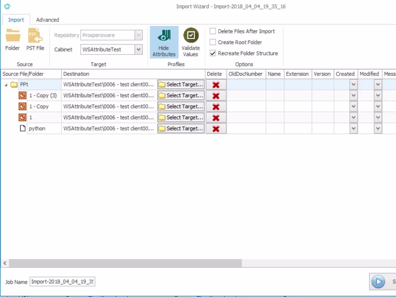Click inside the Job Name input field
This screenshot has height=297, width=396.
click(x=62, y=282)
